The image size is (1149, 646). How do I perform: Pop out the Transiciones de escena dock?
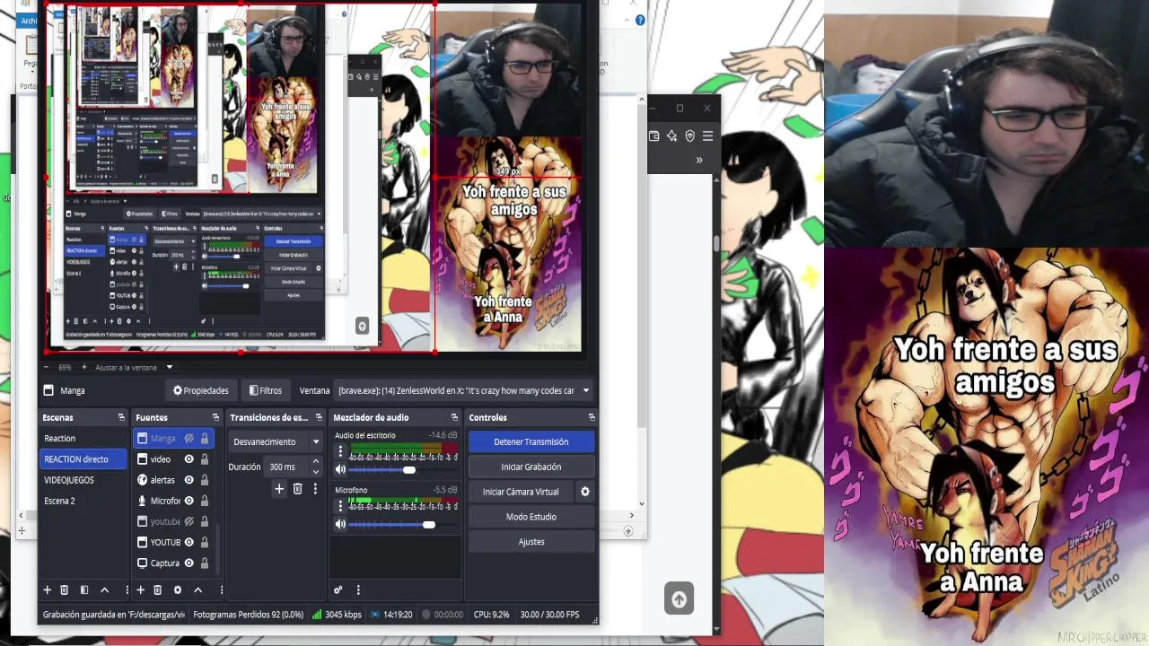319,417
